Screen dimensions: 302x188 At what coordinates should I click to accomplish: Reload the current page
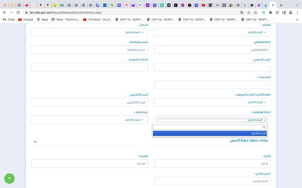click(18, 13)
